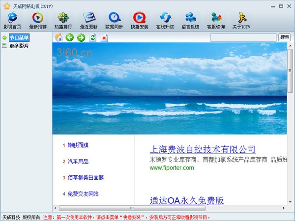295x221 pixels.
Task: Click the search text input field
Action: tap(243, 37)
